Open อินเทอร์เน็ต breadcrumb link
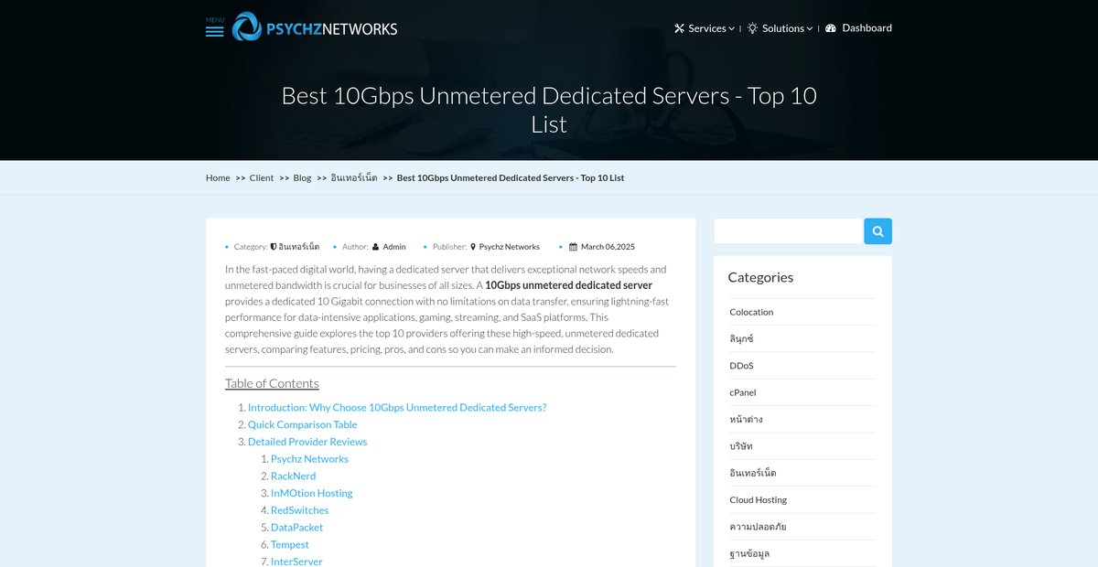The image size is (1098, 567). tap(354, 177)
